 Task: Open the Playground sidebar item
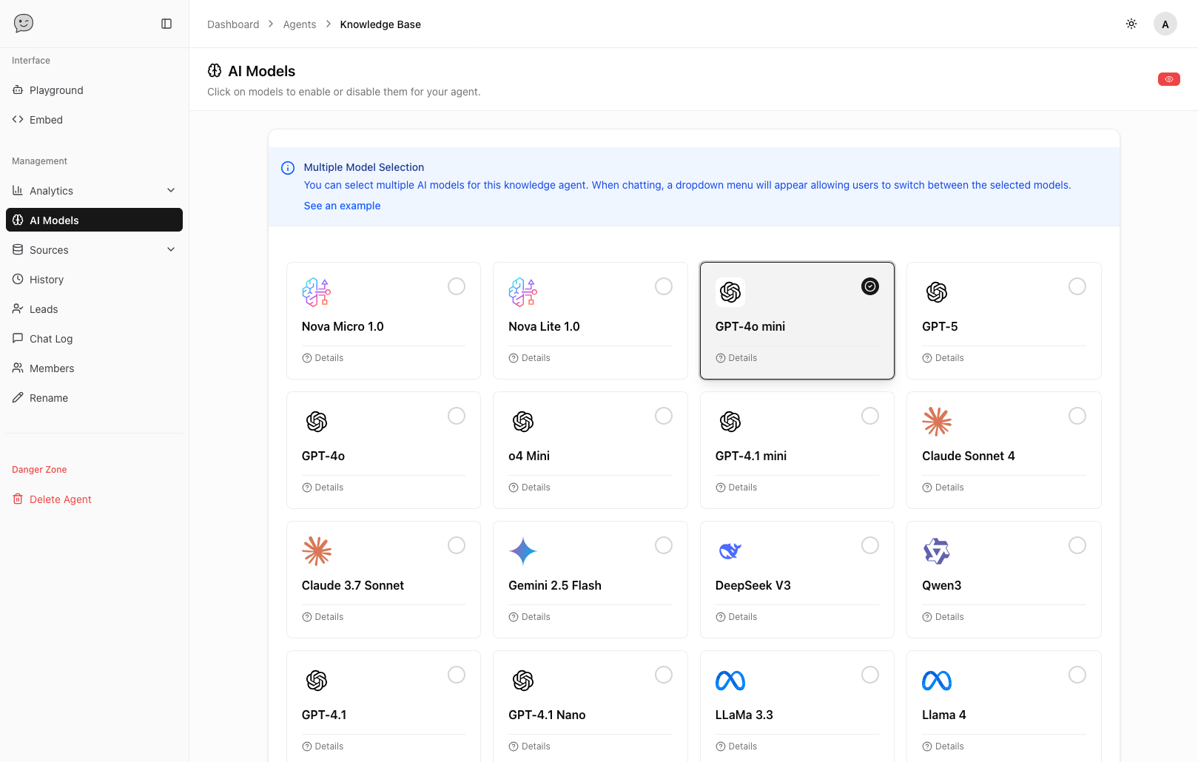(x=56, y=90)
